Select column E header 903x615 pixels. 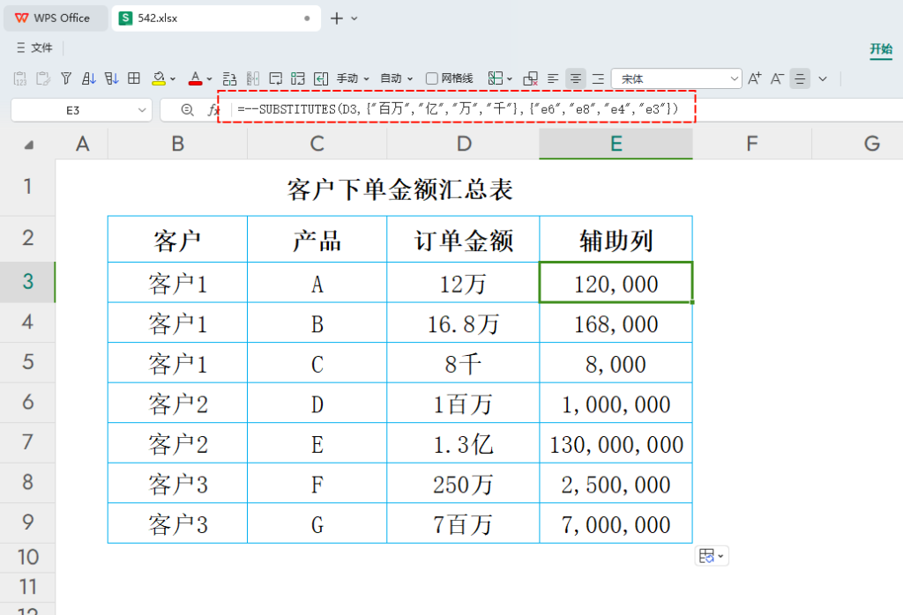point(616,144)
